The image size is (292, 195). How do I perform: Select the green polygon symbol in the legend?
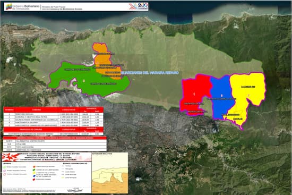tap(34, 170)
